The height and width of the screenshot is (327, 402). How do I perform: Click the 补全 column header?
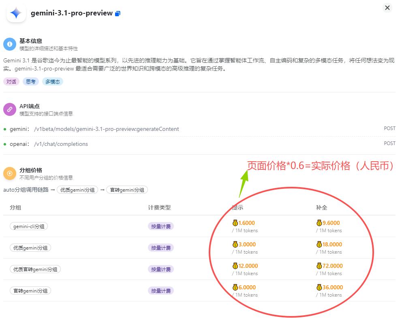pyautogui.click(x=321, y=207)
